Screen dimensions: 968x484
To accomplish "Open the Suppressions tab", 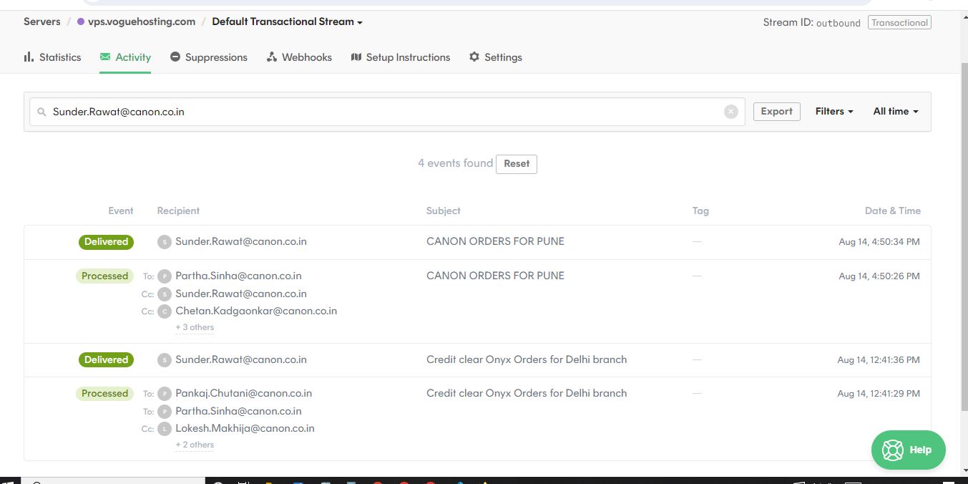I will pos(209,57).
